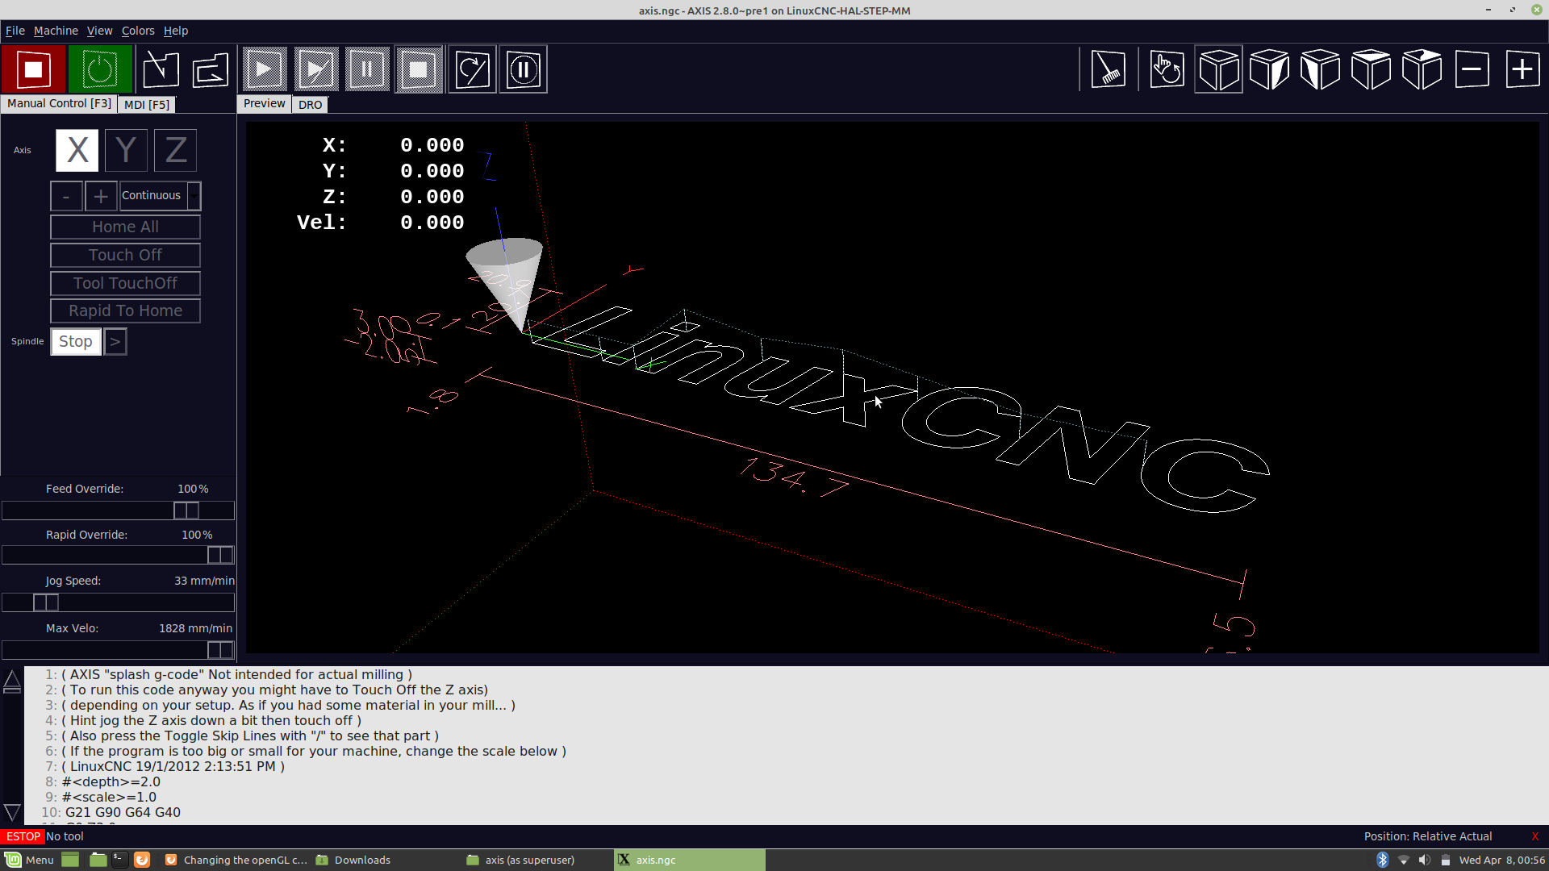Select X view cube icon
1549x871 pixels.
click(x=1320, y=69)
